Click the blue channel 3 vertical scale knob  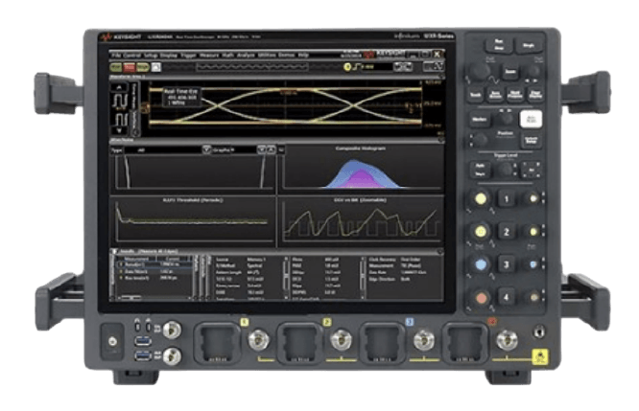pos(481,264)
